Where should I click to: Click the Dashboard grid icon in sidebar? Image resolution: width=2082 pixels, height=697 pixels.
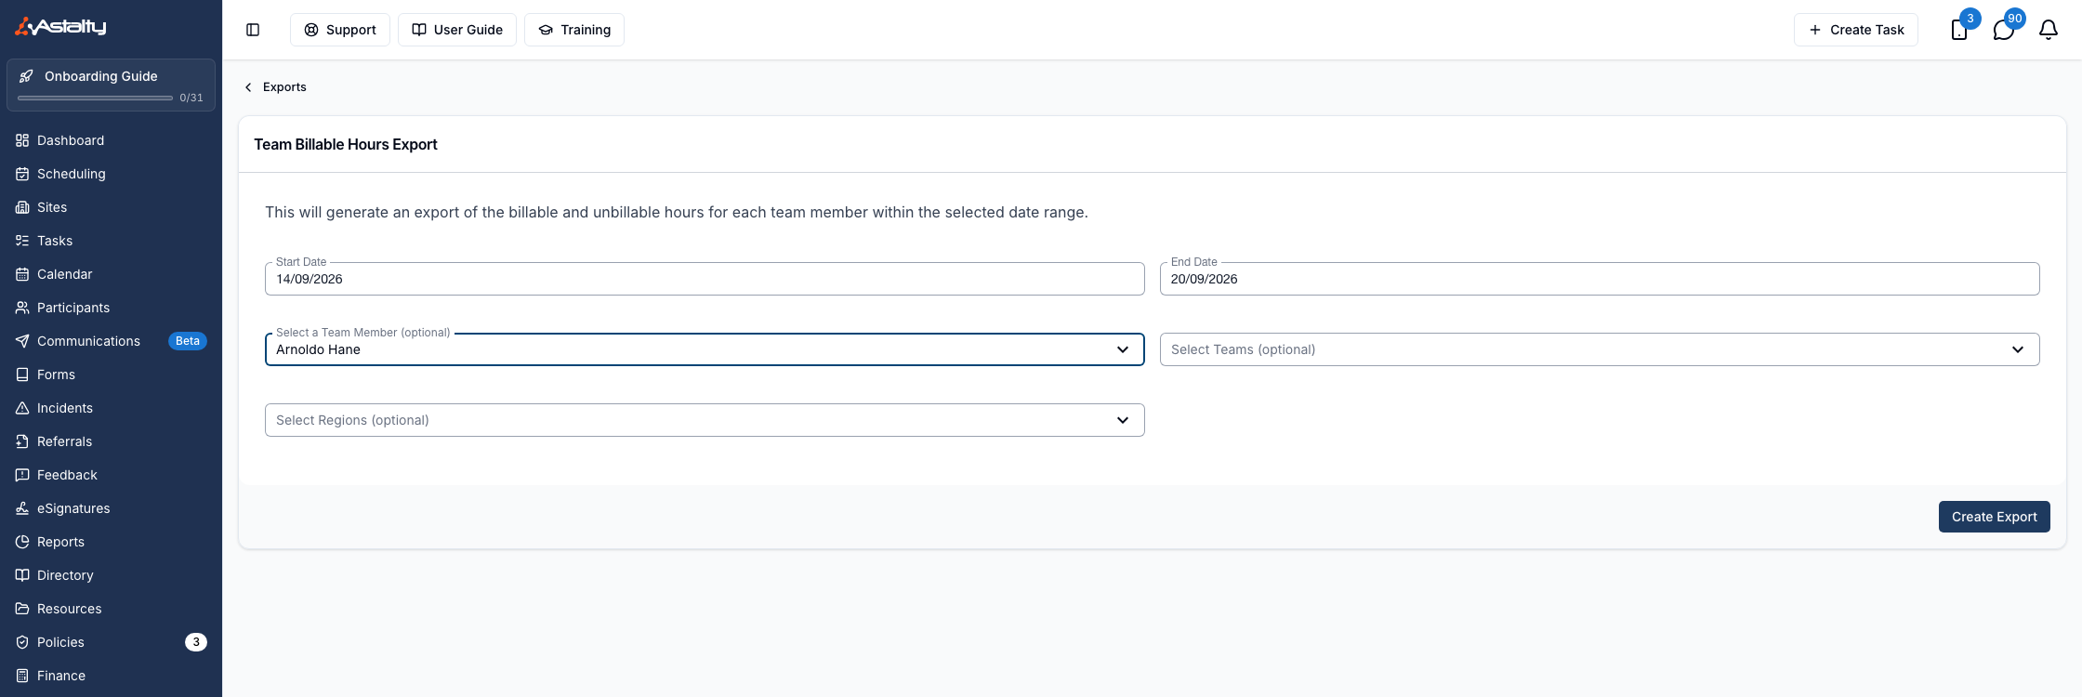coord(22,140)
